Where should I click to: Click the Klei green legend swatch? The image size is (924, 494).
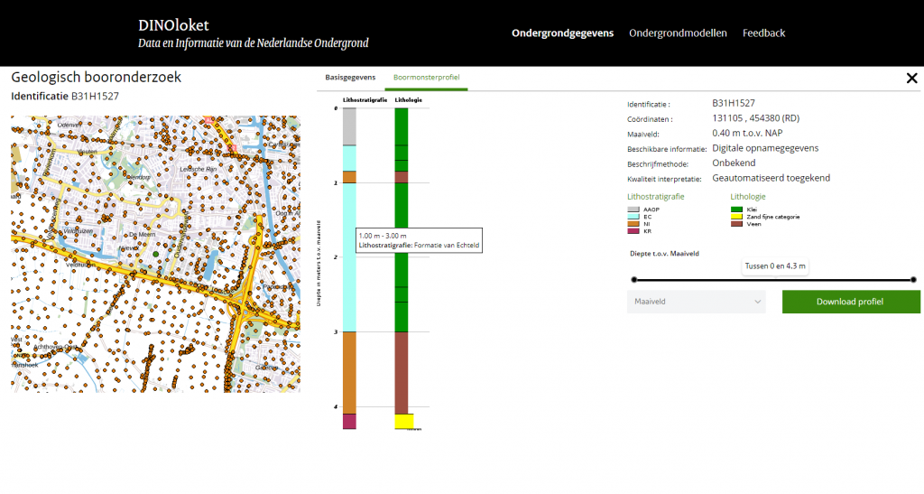coord(736,210)
